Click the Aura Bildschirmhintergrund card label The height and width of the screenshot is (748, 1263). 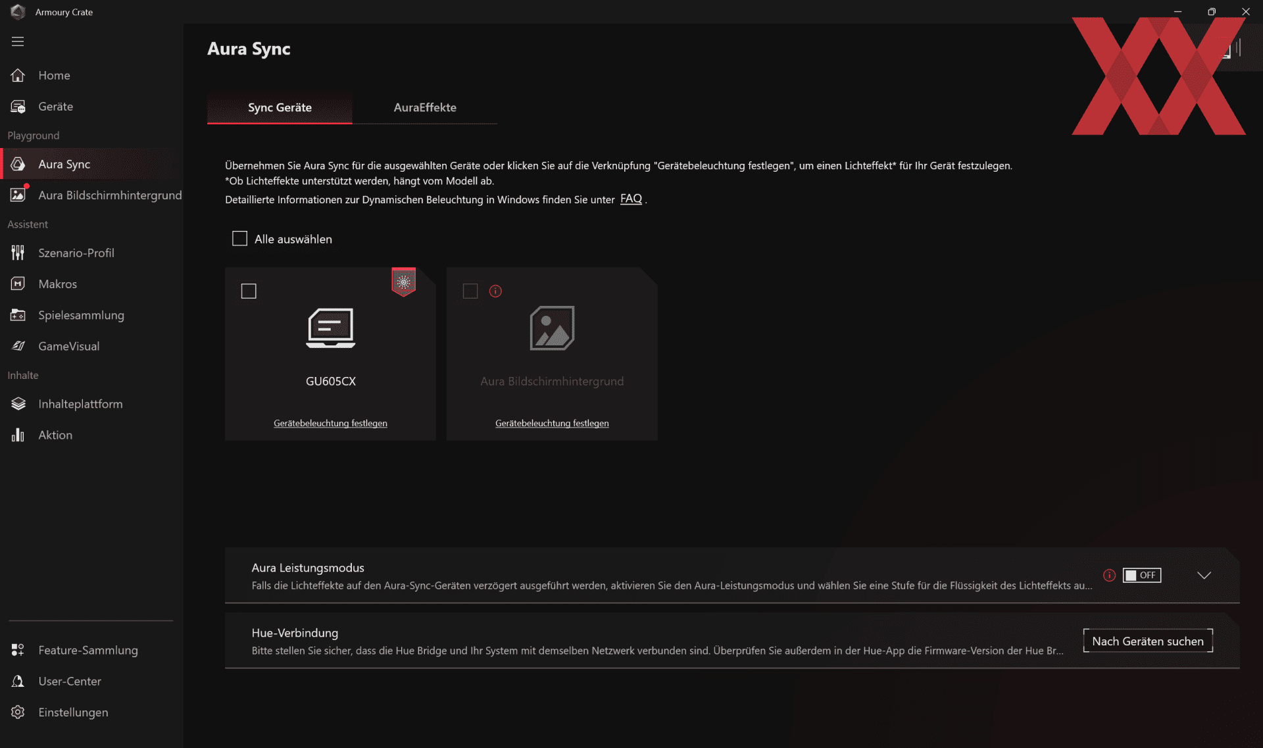coord(552,382)
